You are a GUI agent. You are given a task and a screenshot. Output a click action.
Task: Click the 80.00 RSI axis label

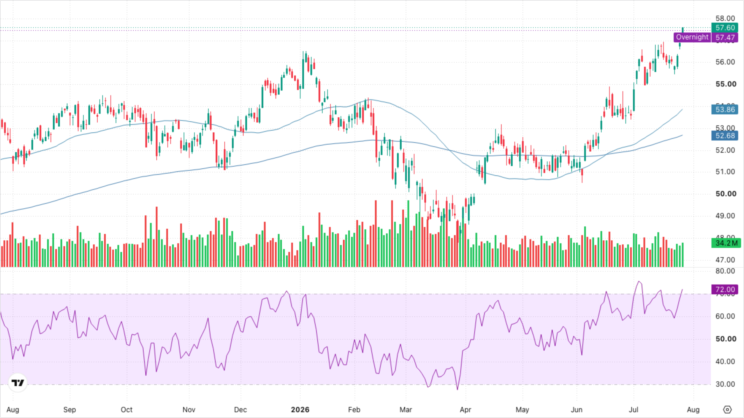[x=725, y=271]
